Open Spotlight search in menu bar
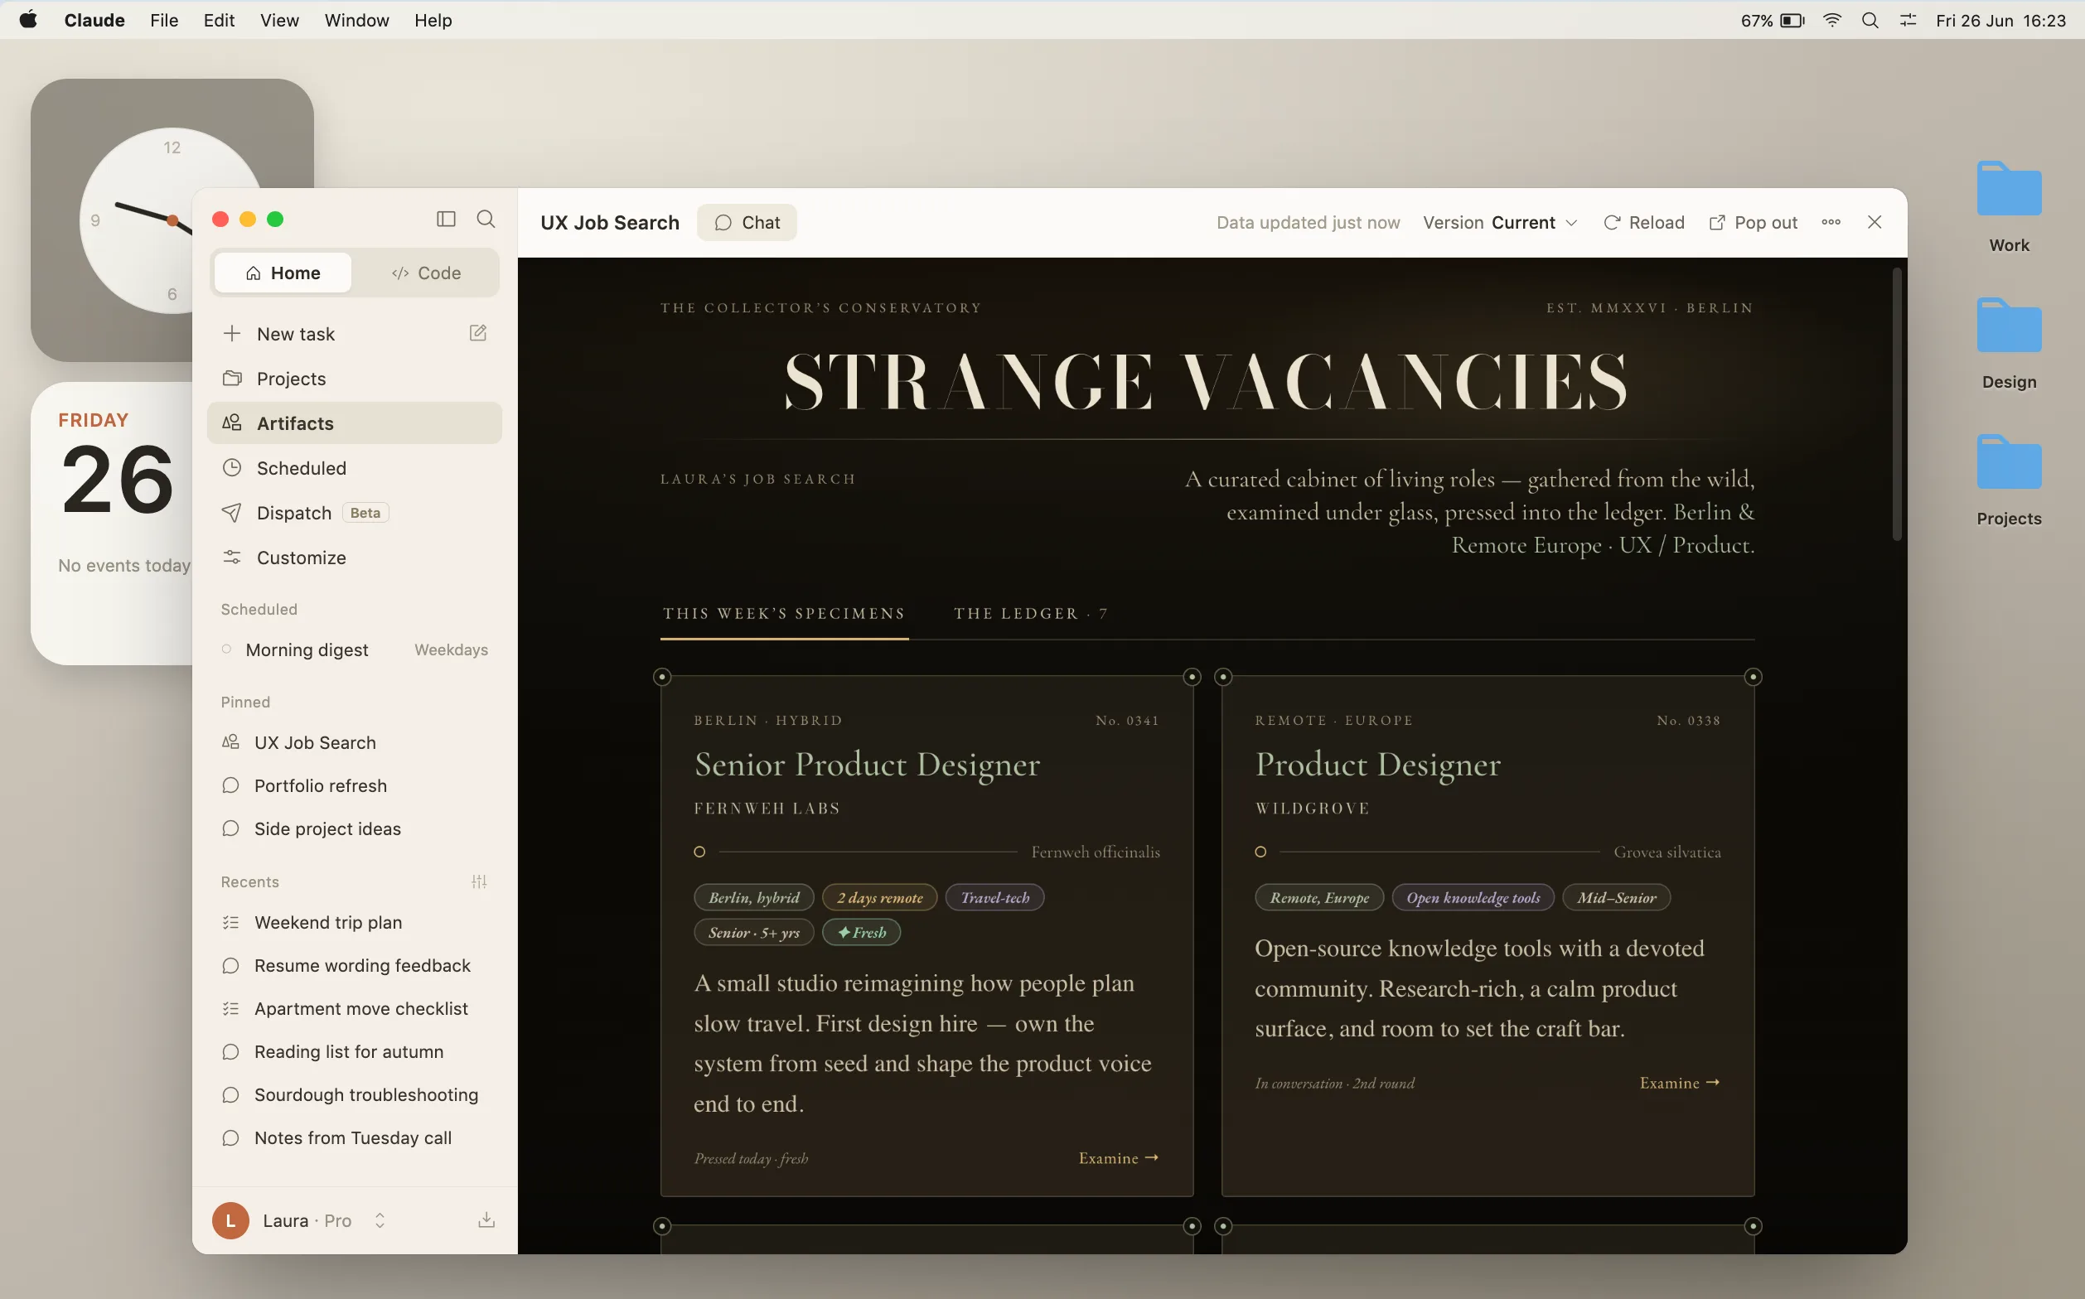Viewport: 2085px width, 1299px height. [1870, 20]
